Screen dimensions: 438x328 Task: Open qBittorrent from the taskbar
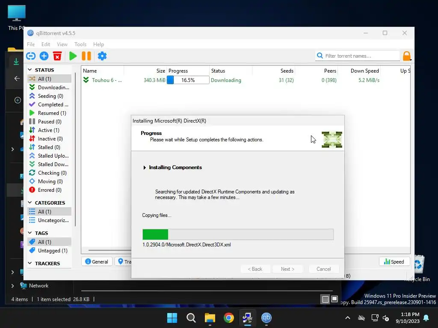point(266,318)
